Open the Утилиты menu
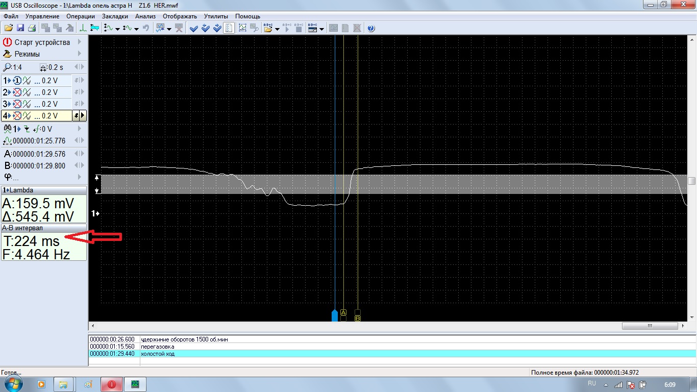 pos(216,16)
